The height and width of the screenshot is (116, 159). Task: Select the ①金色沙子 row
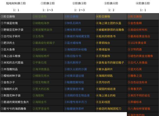pos(16,82)
